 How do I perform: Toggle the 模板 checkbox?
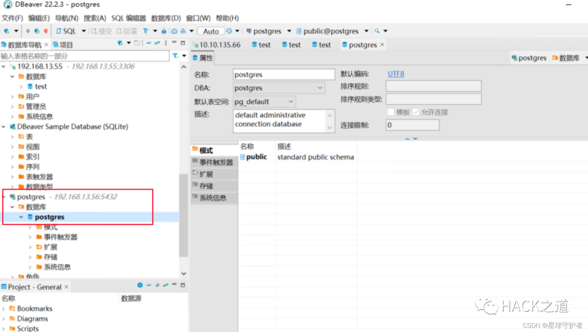[391, 112]
